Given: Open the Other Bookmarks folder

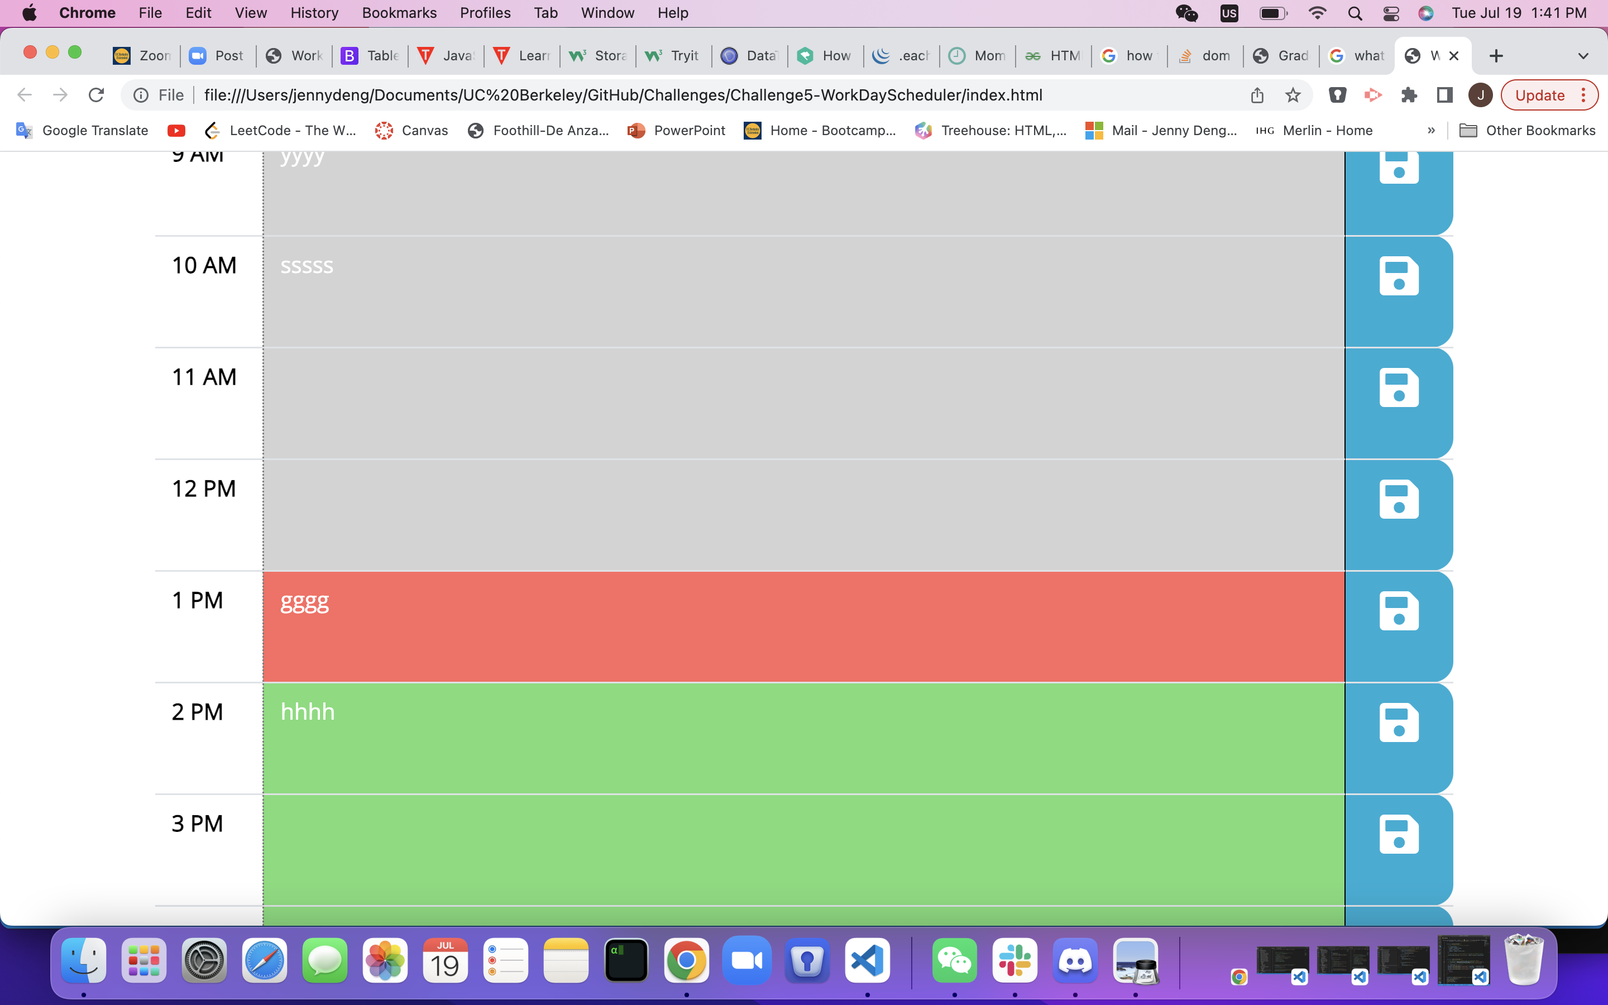Looking at the screenshot, I should (x=1527, y=130).
